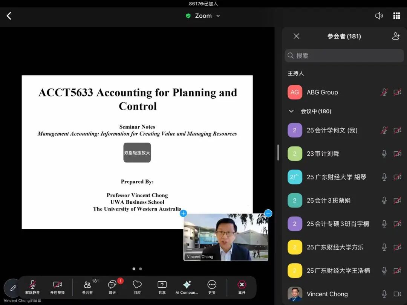The width and height of the screenshot is (407, 305).
Task: Collapse the in-meeting (180) participant list
Action: pos(291,111)
